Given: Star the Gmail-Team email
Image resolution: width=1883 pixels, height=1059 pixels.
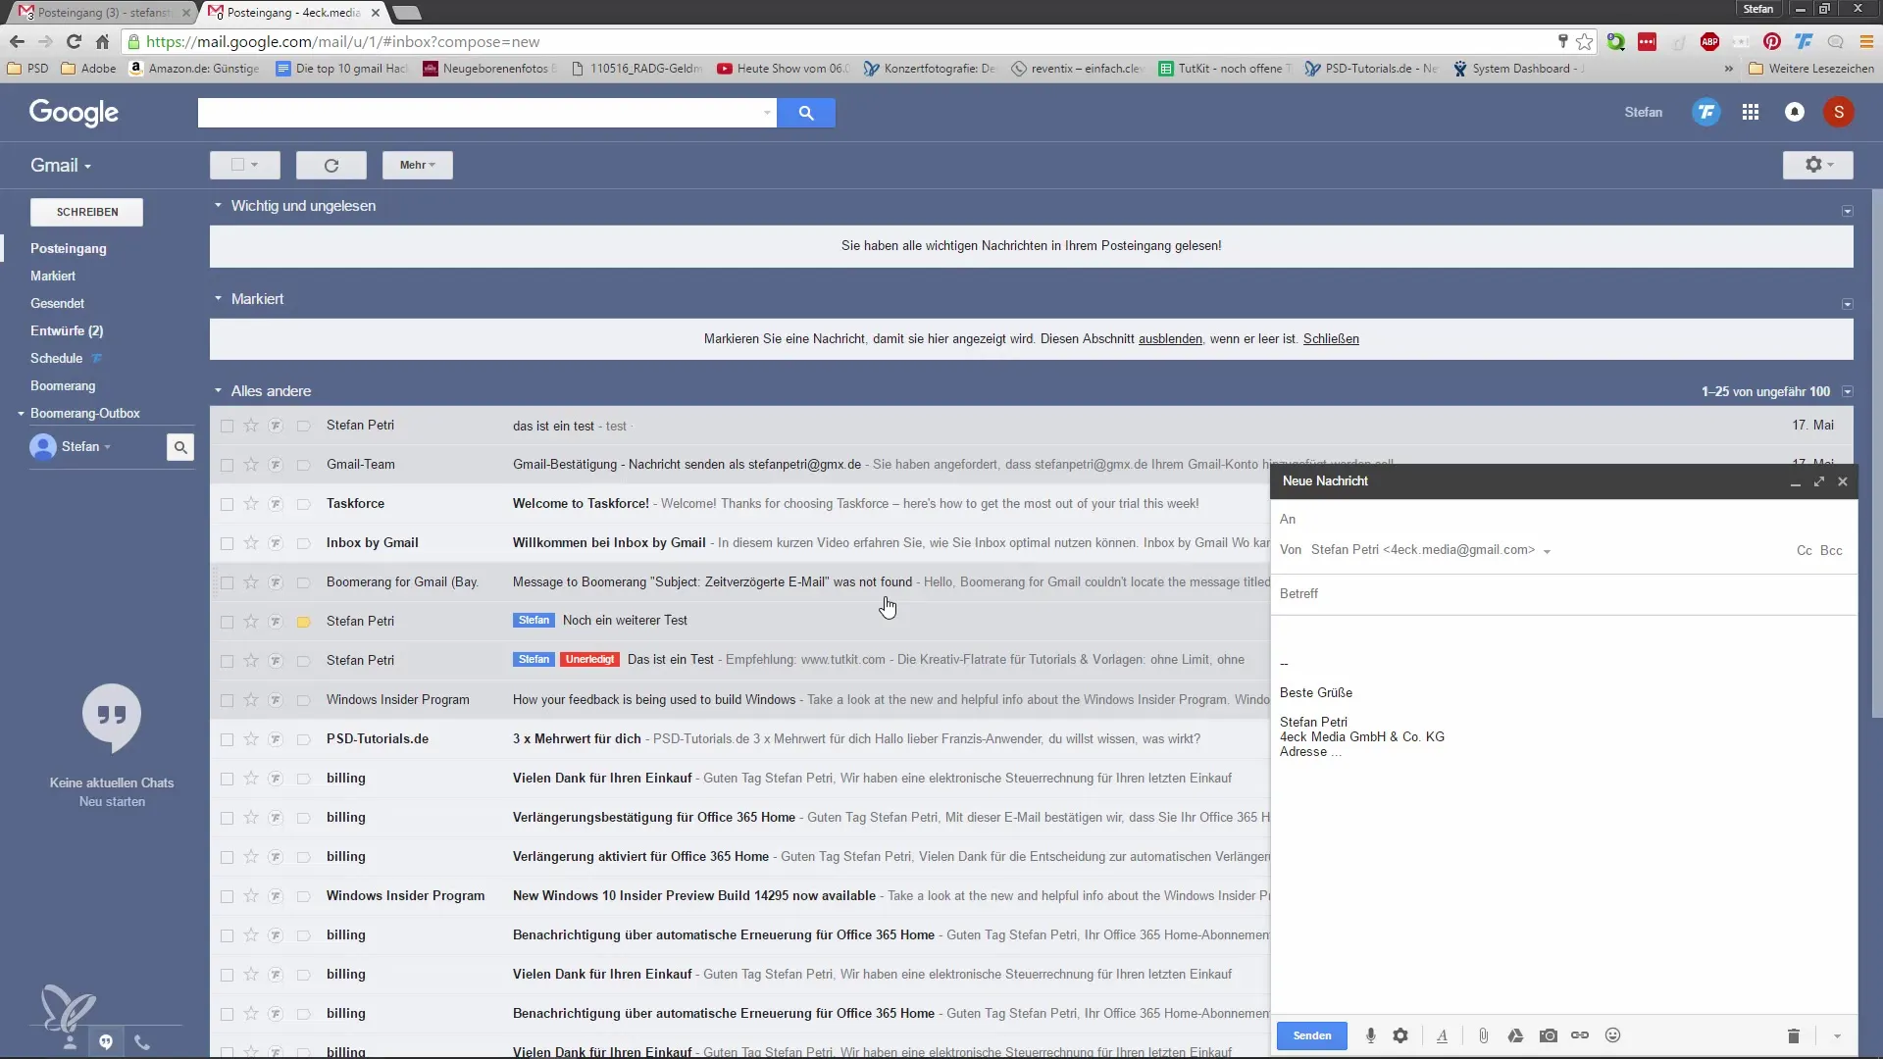Looking at the screenshot, I should (251, 465).
